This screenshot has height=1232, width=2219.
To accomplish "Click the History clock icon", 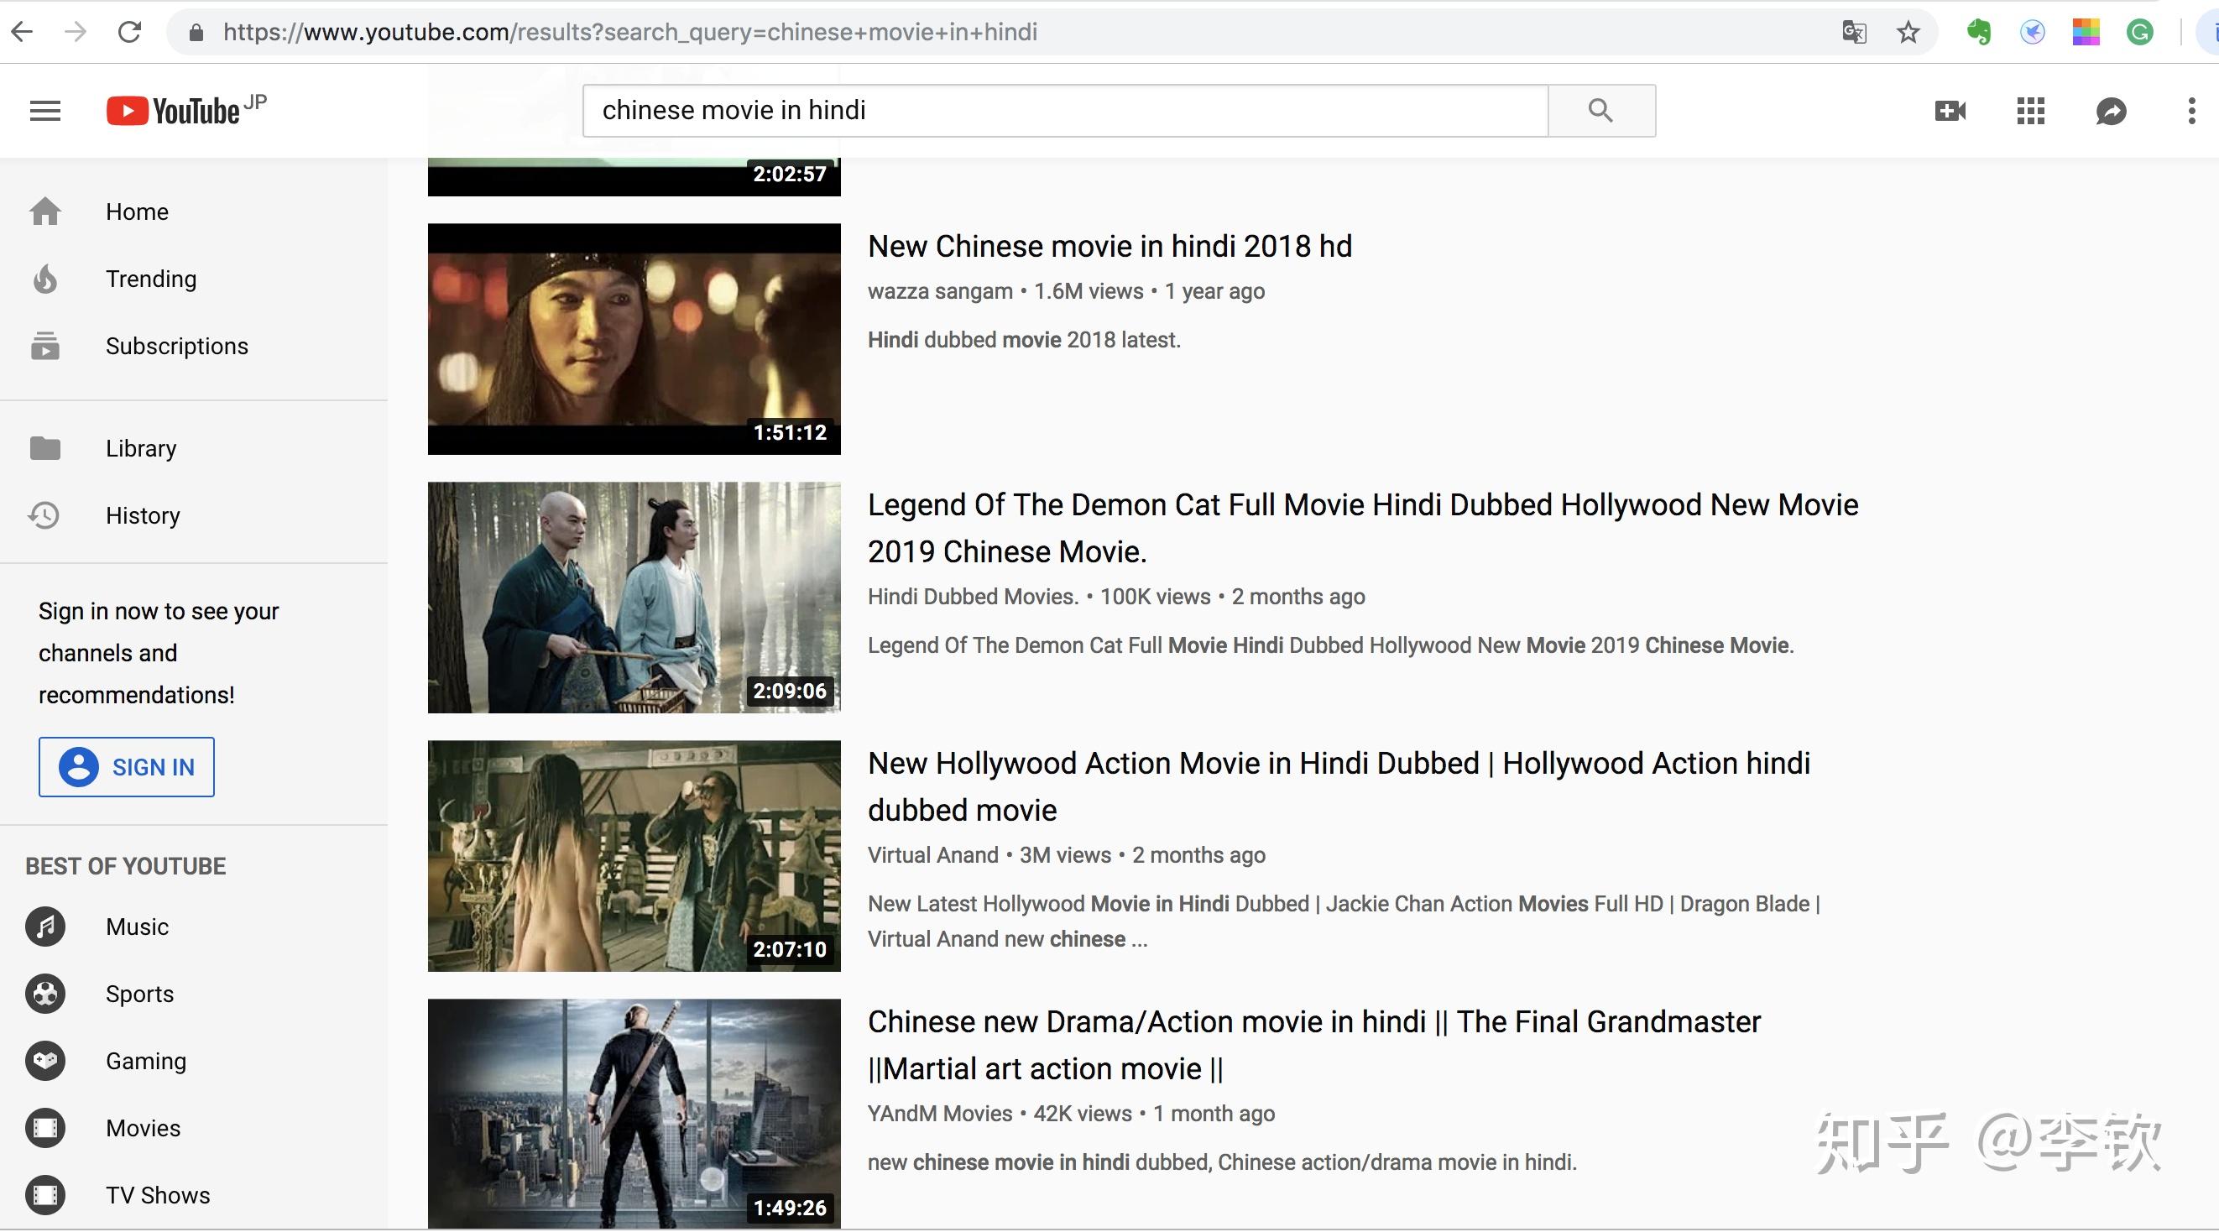I will 44,515.
